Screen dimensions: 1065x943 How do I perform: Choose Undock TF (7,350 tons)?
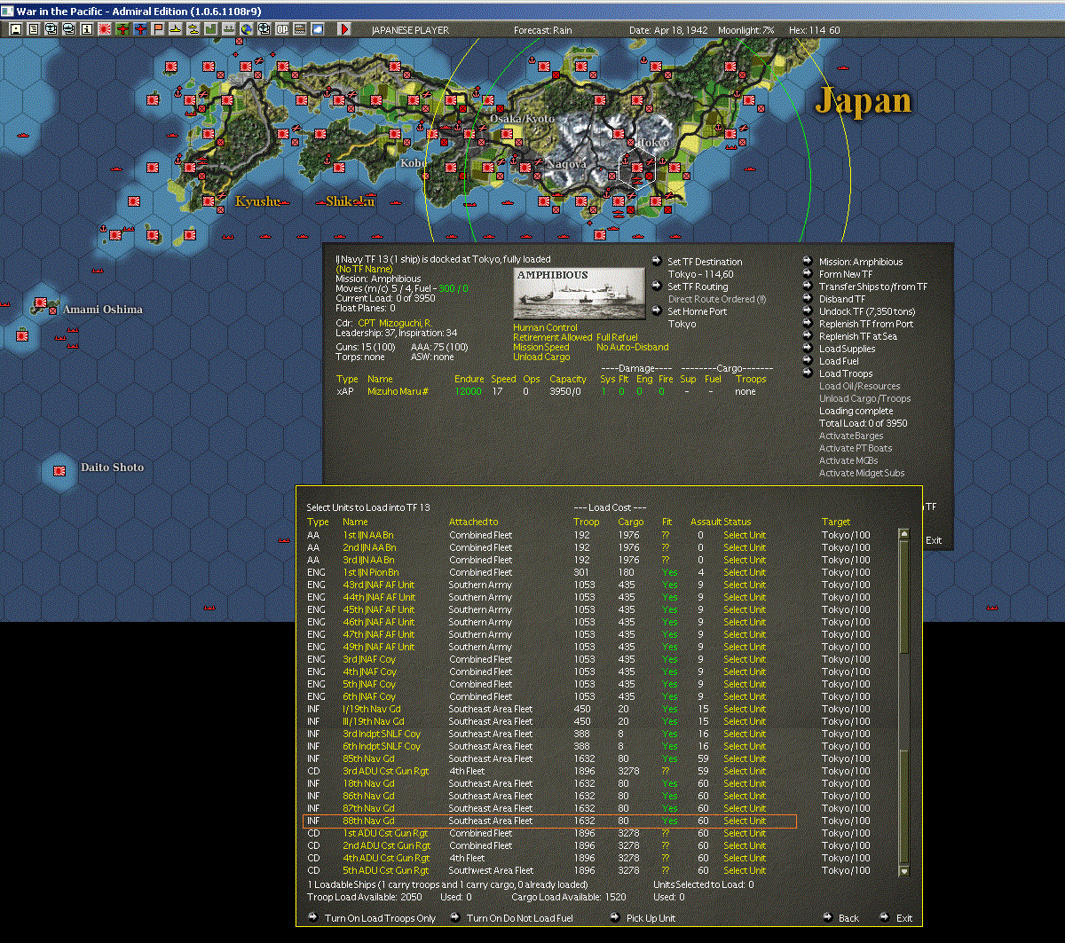(867, 311)
